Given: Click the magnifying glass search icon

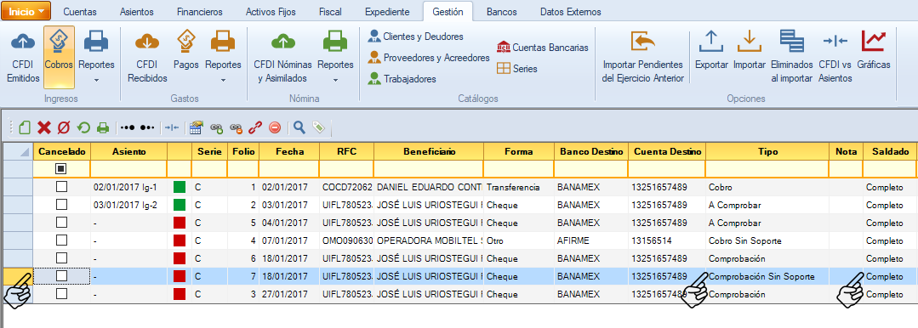Looking at the screenshot, I should pyautogui.click(x=299, y=127).
